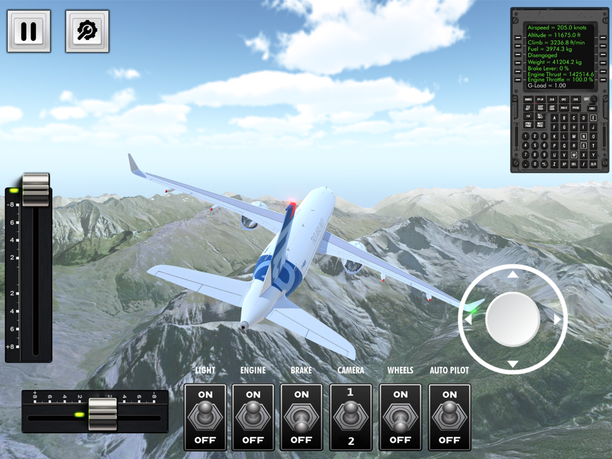Tap the letter Z key on FMC

click(x=554, y=164)
